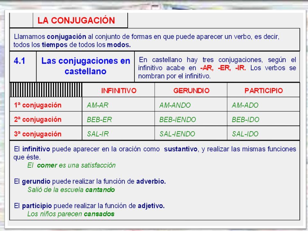
Task: Click the bold word 'sustantivo'
Action: 181,149
